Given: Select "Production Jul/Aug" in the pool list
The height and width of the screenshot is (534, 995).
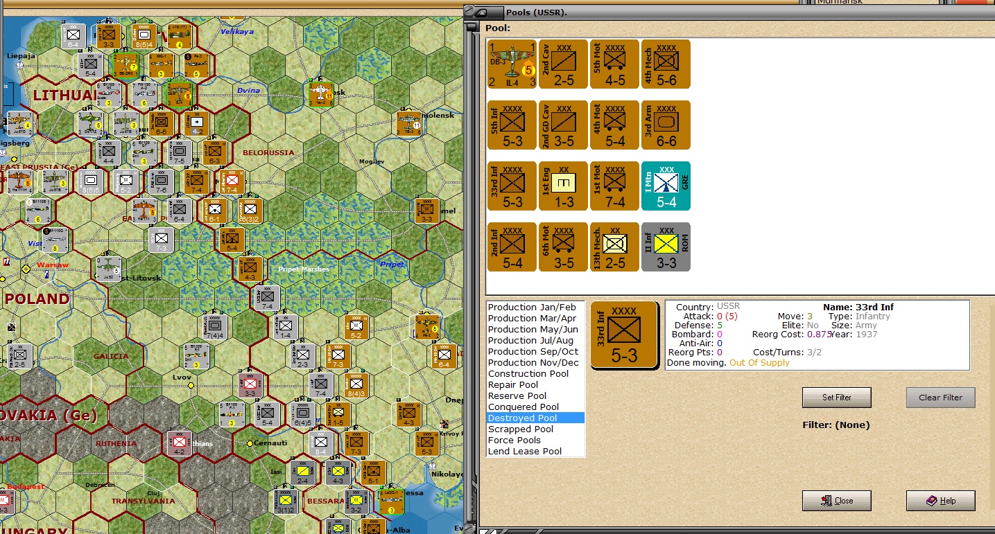Looking at the screenshot, I should pyautogui.click(x=536, y=341).
